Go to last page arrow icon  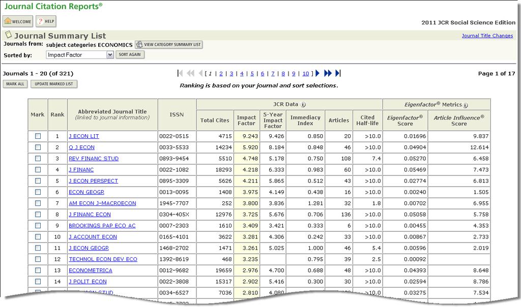pos(338,73)
